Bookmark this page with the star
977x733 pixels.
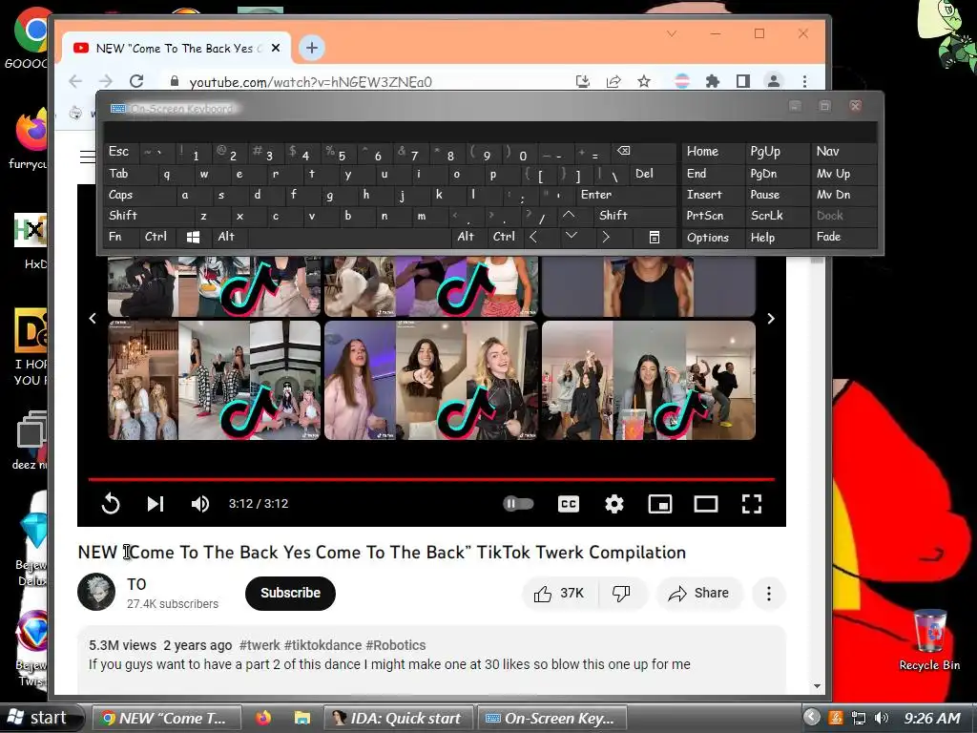644,81
